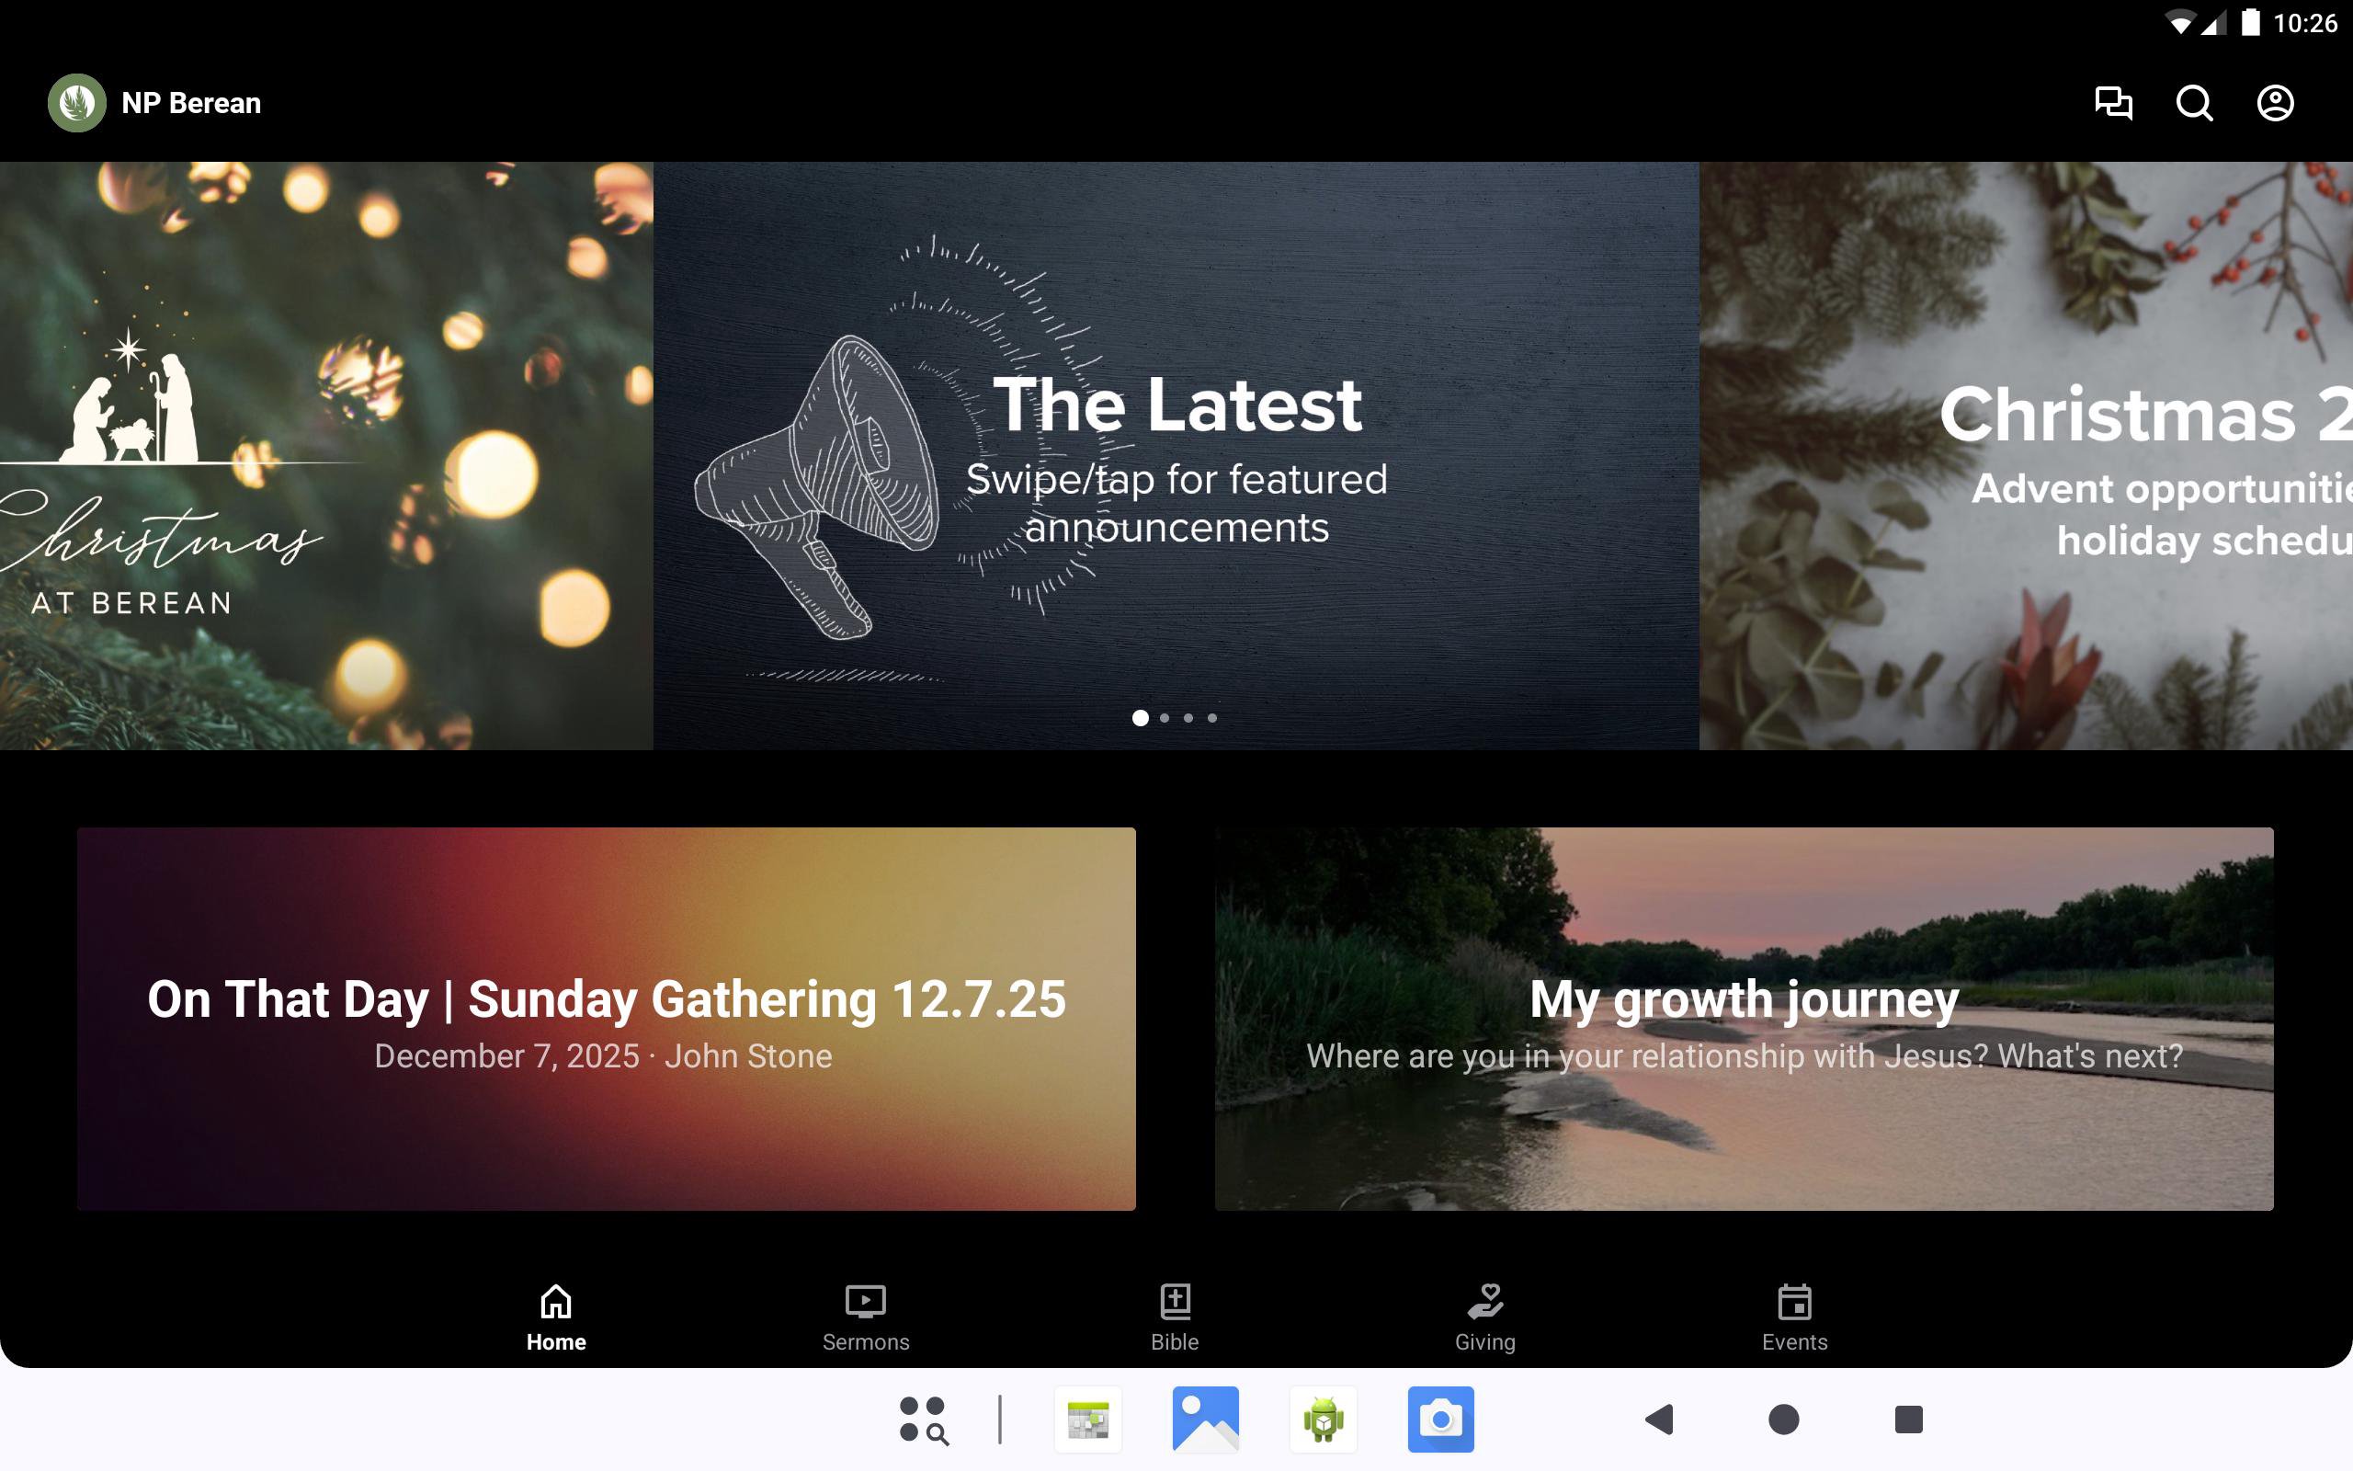Go to the Giving tab
2353x1471 pixels.
[1484, 1317]
